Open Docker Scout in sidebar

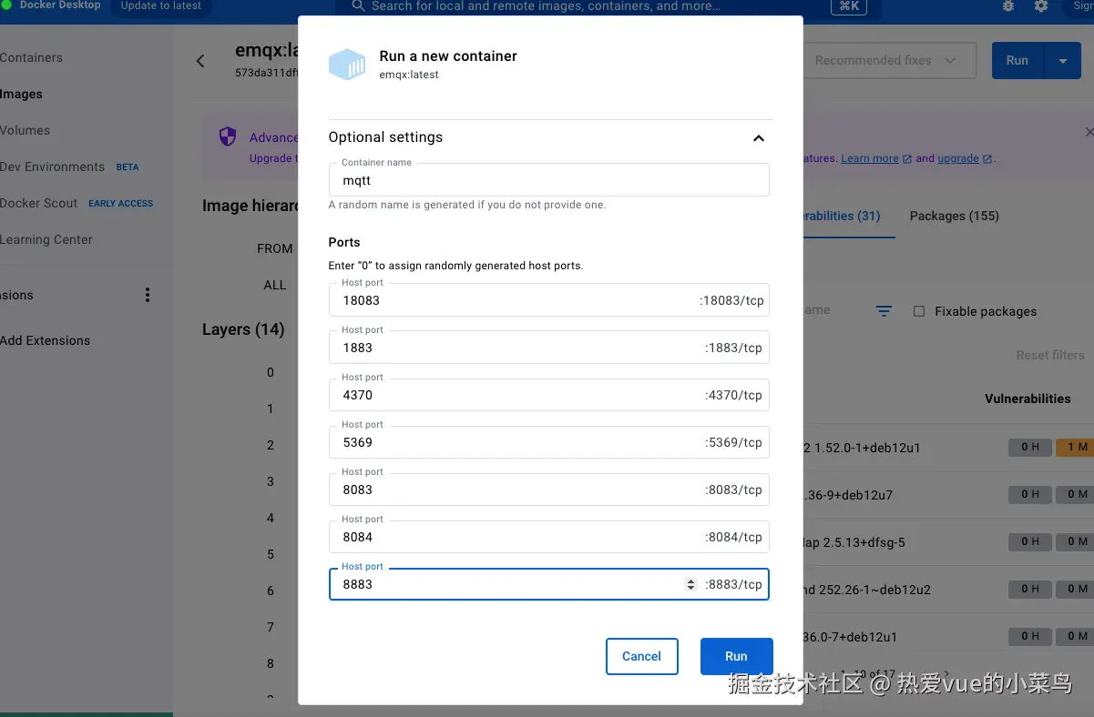(39, 203)
